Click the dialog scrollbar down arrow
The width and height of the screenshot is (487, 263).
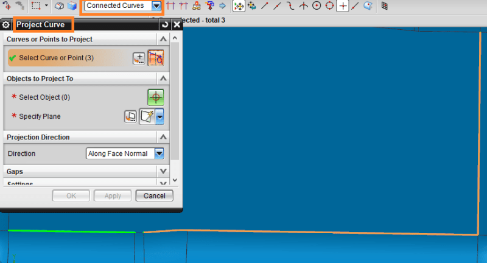click(x=175, y=180)
